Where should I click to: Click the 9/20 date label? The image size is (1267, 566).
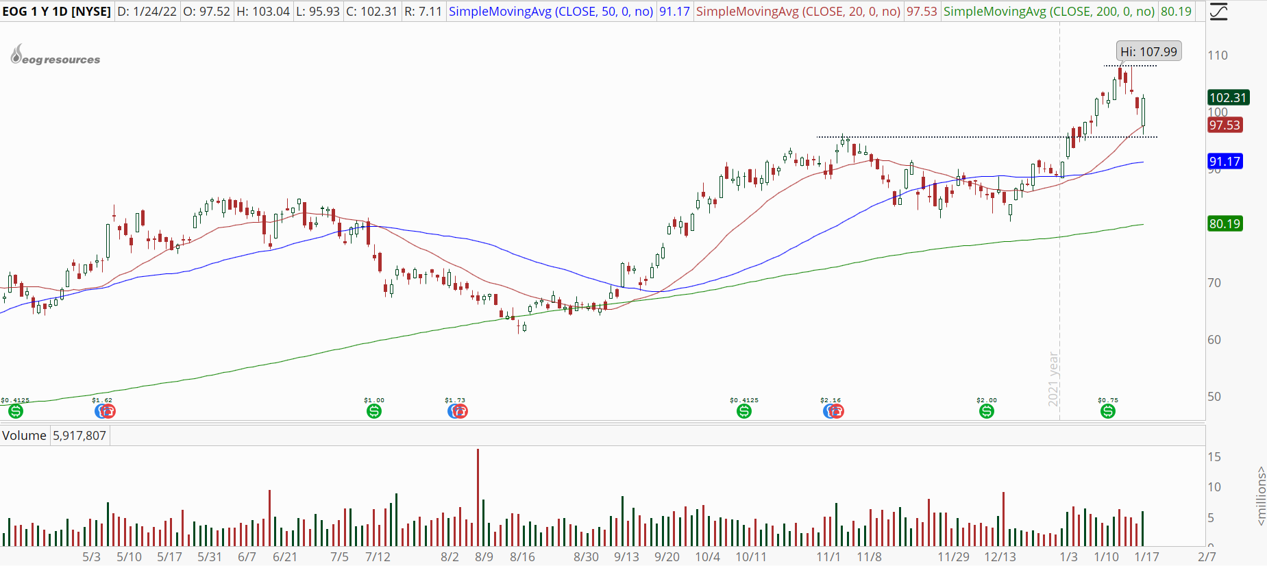pyautogui.click(x=667, y=557)
